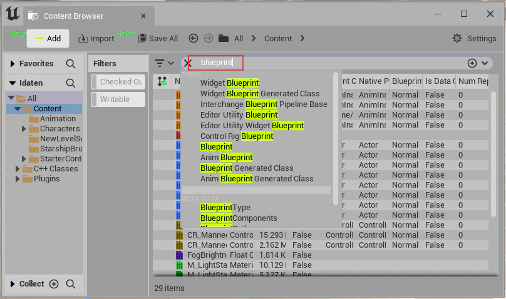The image size is (506, 299).
Task: Choose Interchange Blueprint Pipeline Base suggestion
Action: click(264, 104)
